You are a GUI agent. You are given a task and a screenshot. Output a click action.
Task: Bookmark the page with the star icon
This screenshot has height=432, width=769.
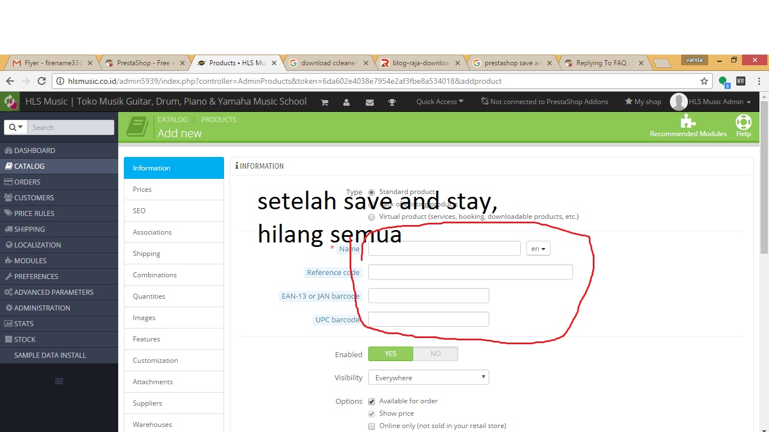coord(704,81)
